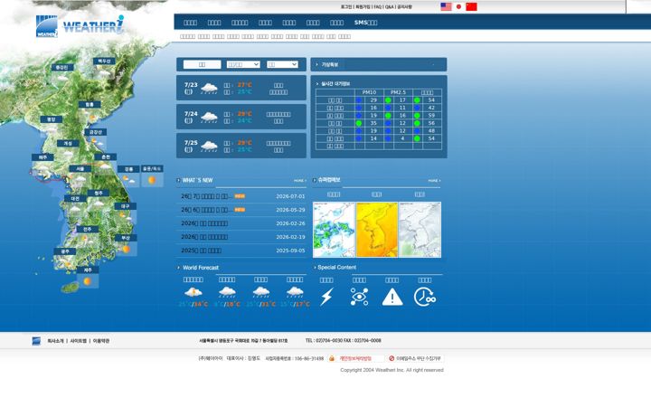Screen dimensions: 651x407
Task: Open the 금강산 weather icon on the map
Action: tap(97, 142)
